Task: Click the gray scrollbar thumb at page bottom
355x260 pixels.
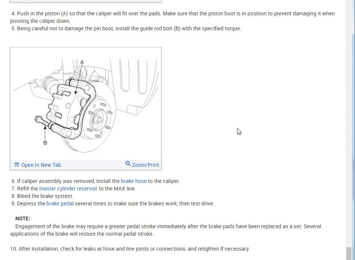Action: coord(349,253)
